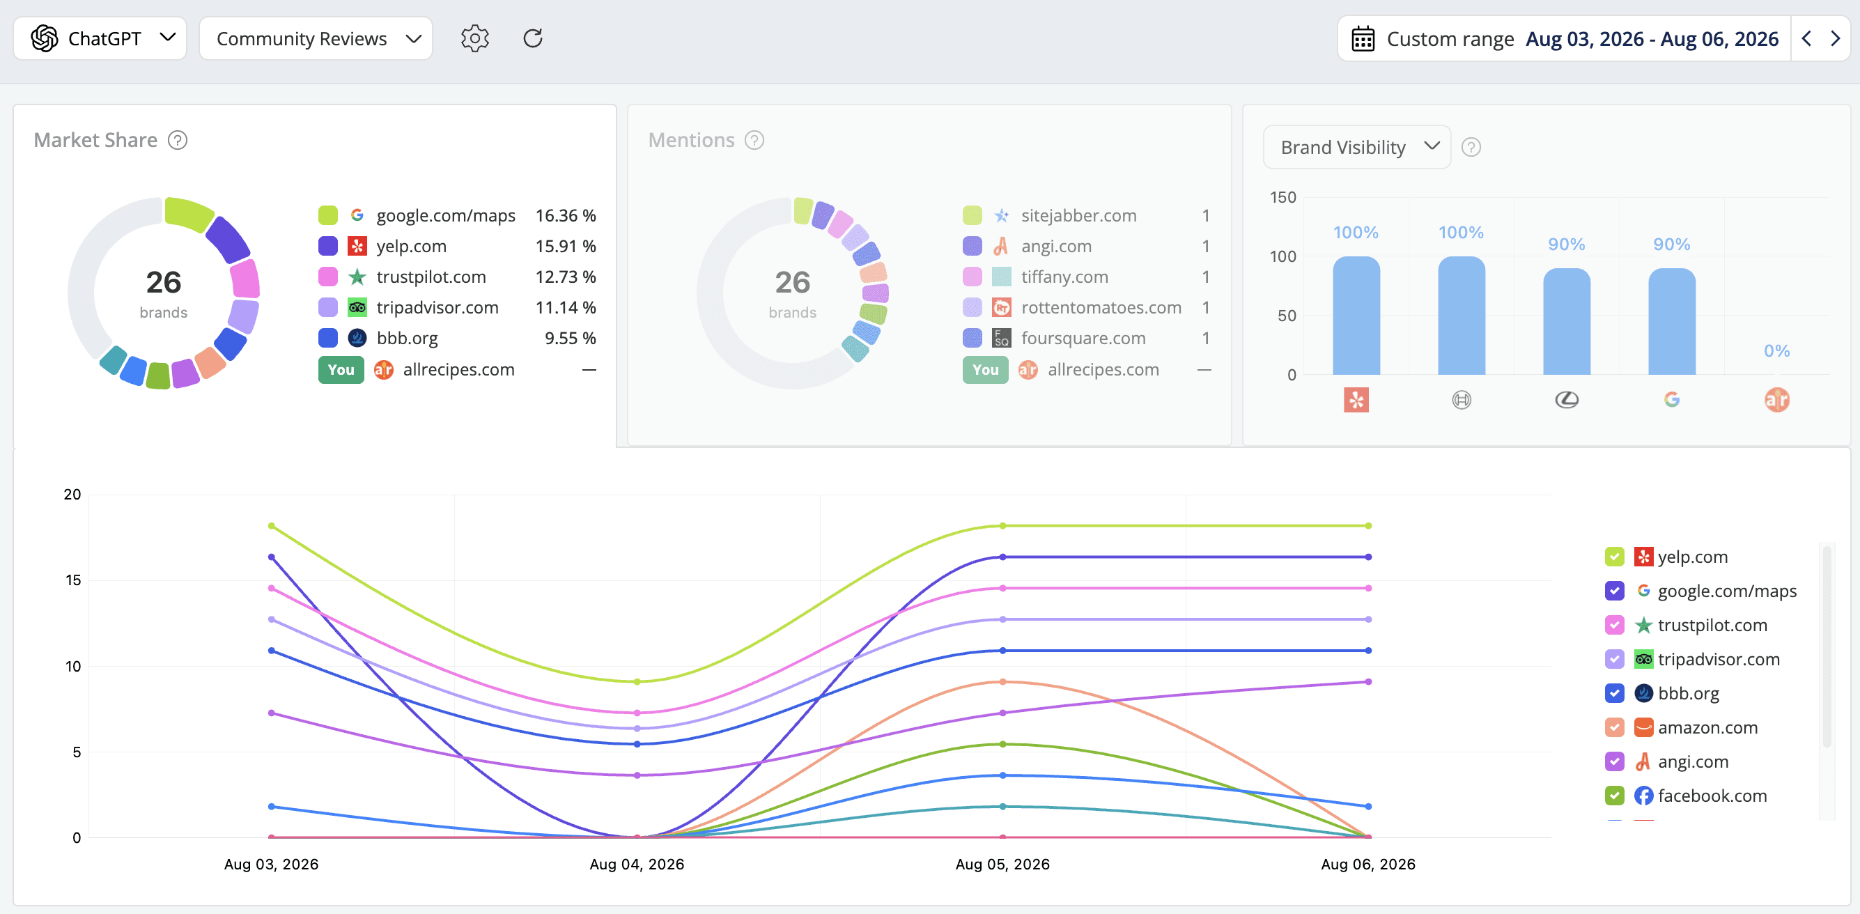1860x914 pixels.
Task: Open the Custom range date picker
Action: (x=1564, y=39)
